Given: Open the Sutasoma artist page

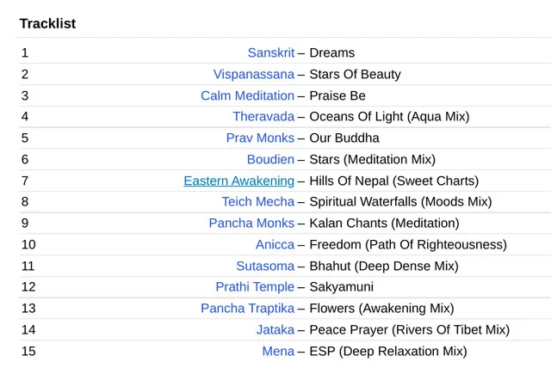Looking at the screenshot, I should coord(264,267).
